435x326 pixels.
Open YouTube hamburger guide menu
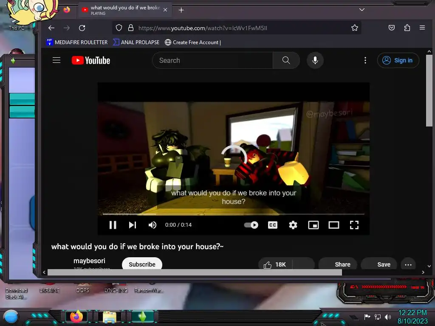(x=56, y=60)
